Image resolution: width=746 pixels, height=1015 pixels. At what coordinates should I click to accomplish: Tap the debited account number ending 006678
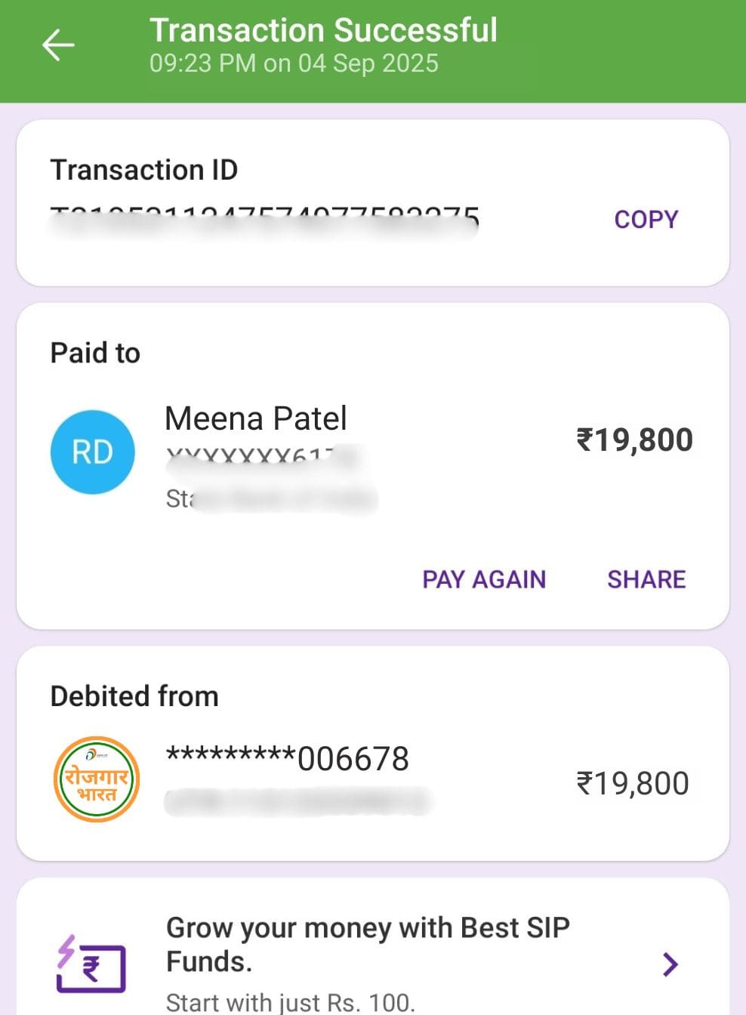click(287, 758)
